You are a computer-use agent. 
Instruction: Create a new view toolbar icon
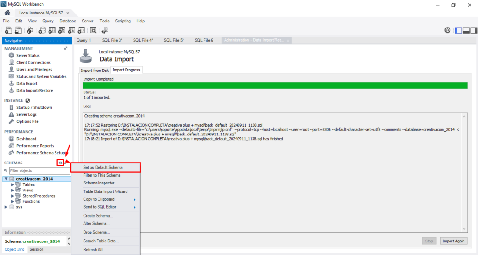[62, 30]
